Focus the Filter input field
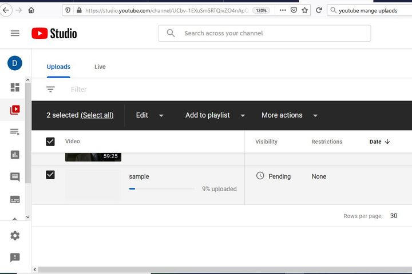The width and height of the screenshot is (412, 274). click(78, 90)
